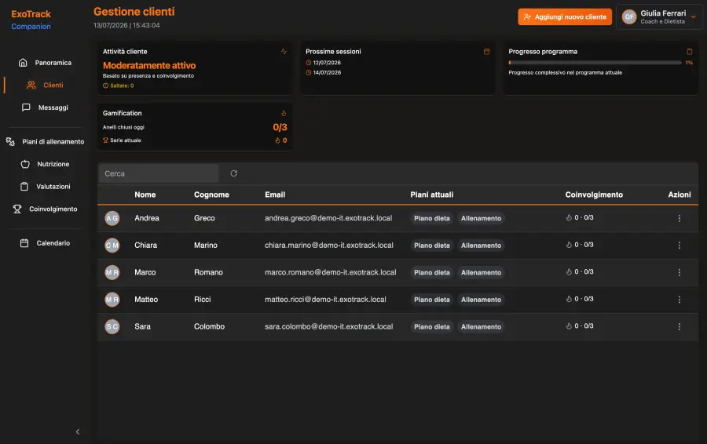Refresh the client list

tap(233, 173)
